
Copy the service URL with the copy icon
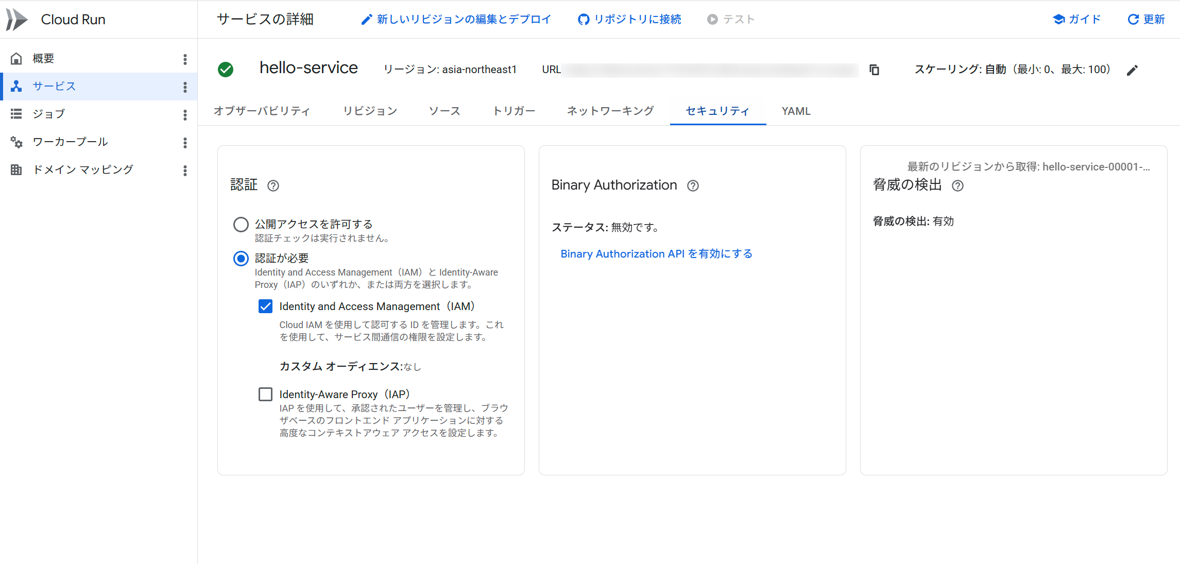pyautogui.click(x=874, y=70)
